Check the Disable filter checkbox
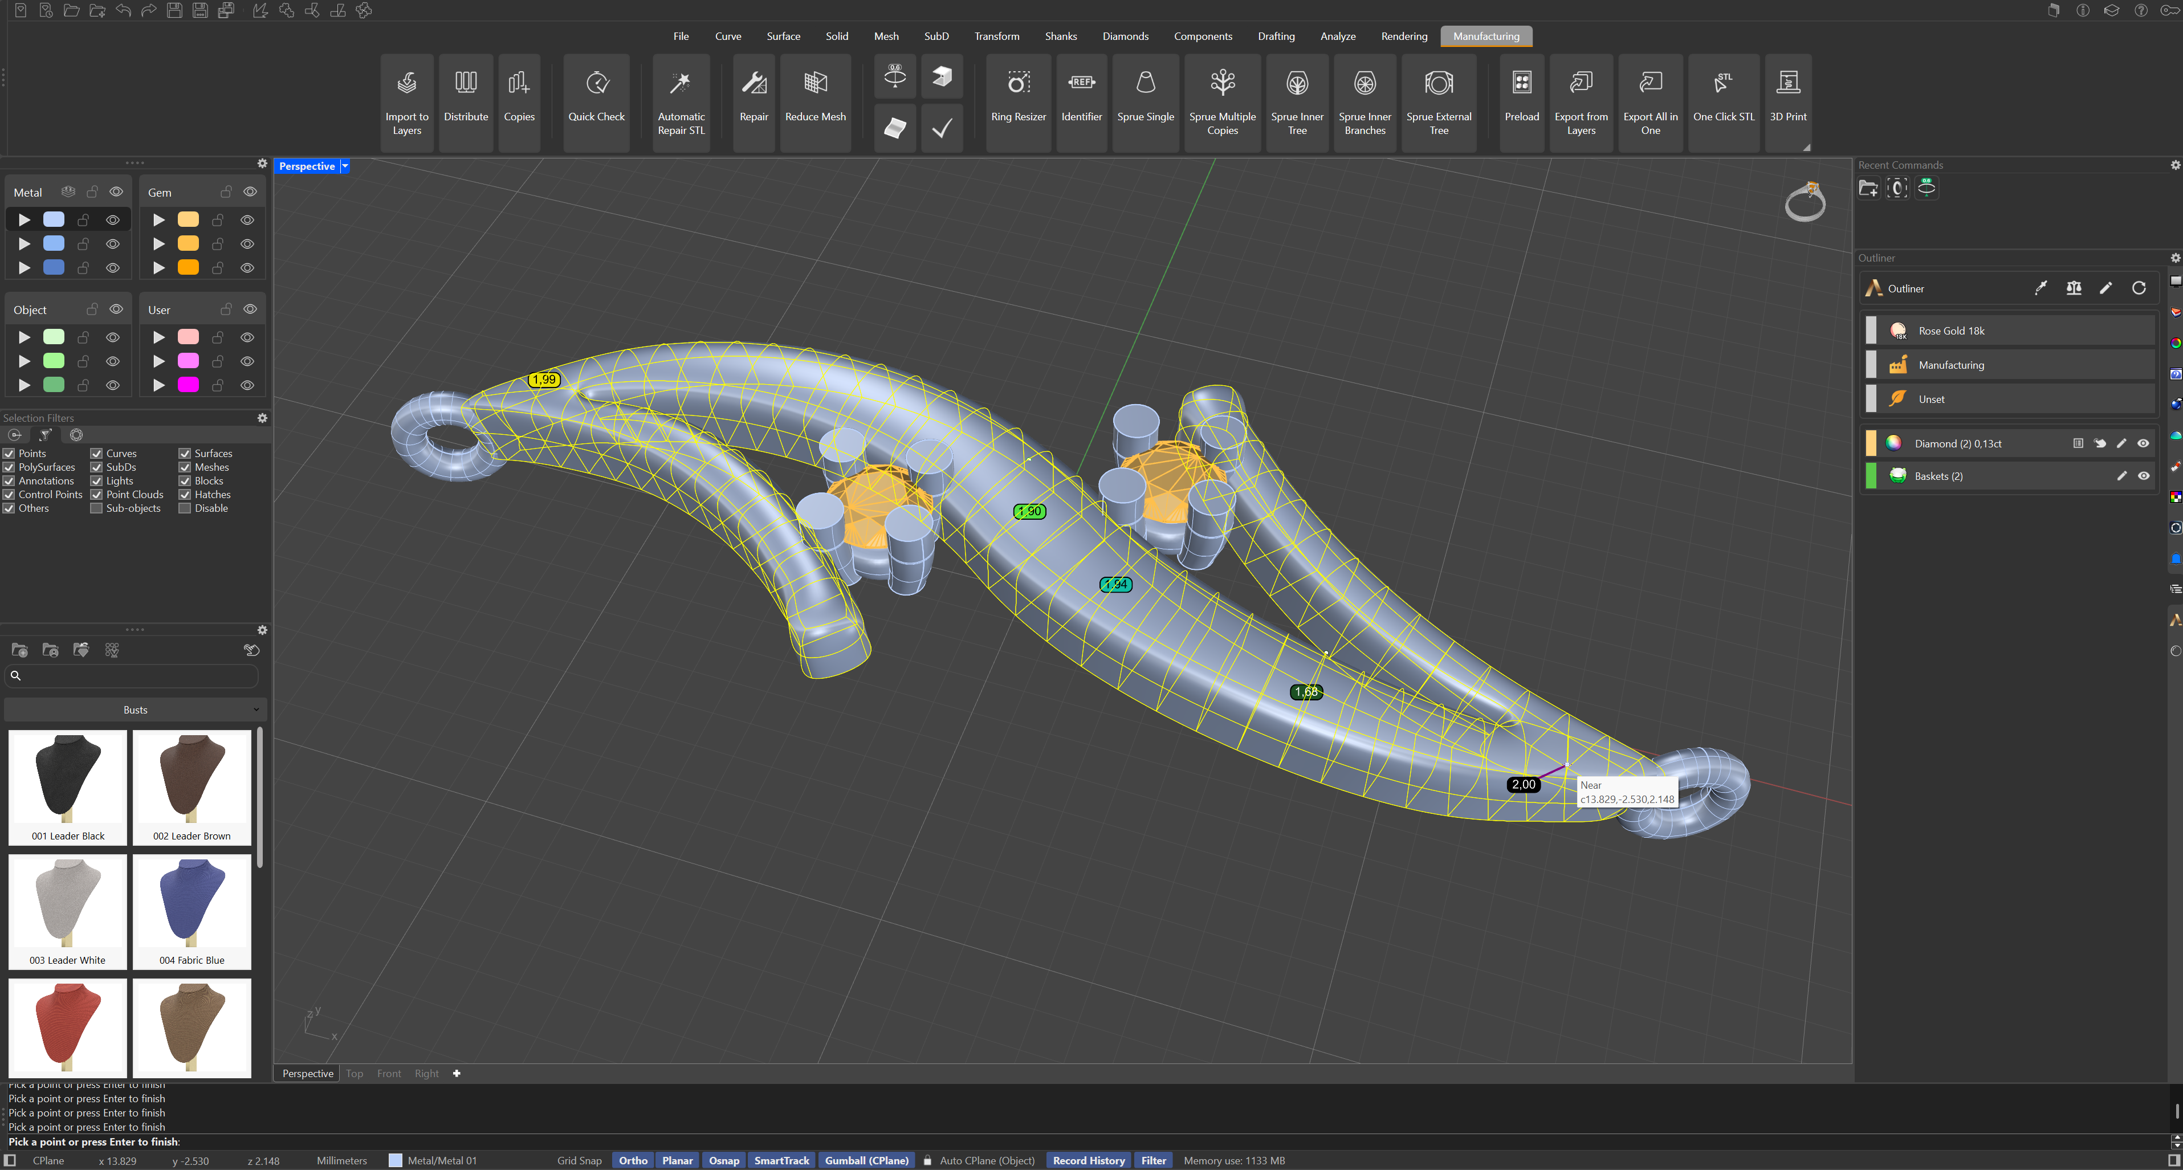Viewport: 2183px width, 1170px height. pos(185,508)
